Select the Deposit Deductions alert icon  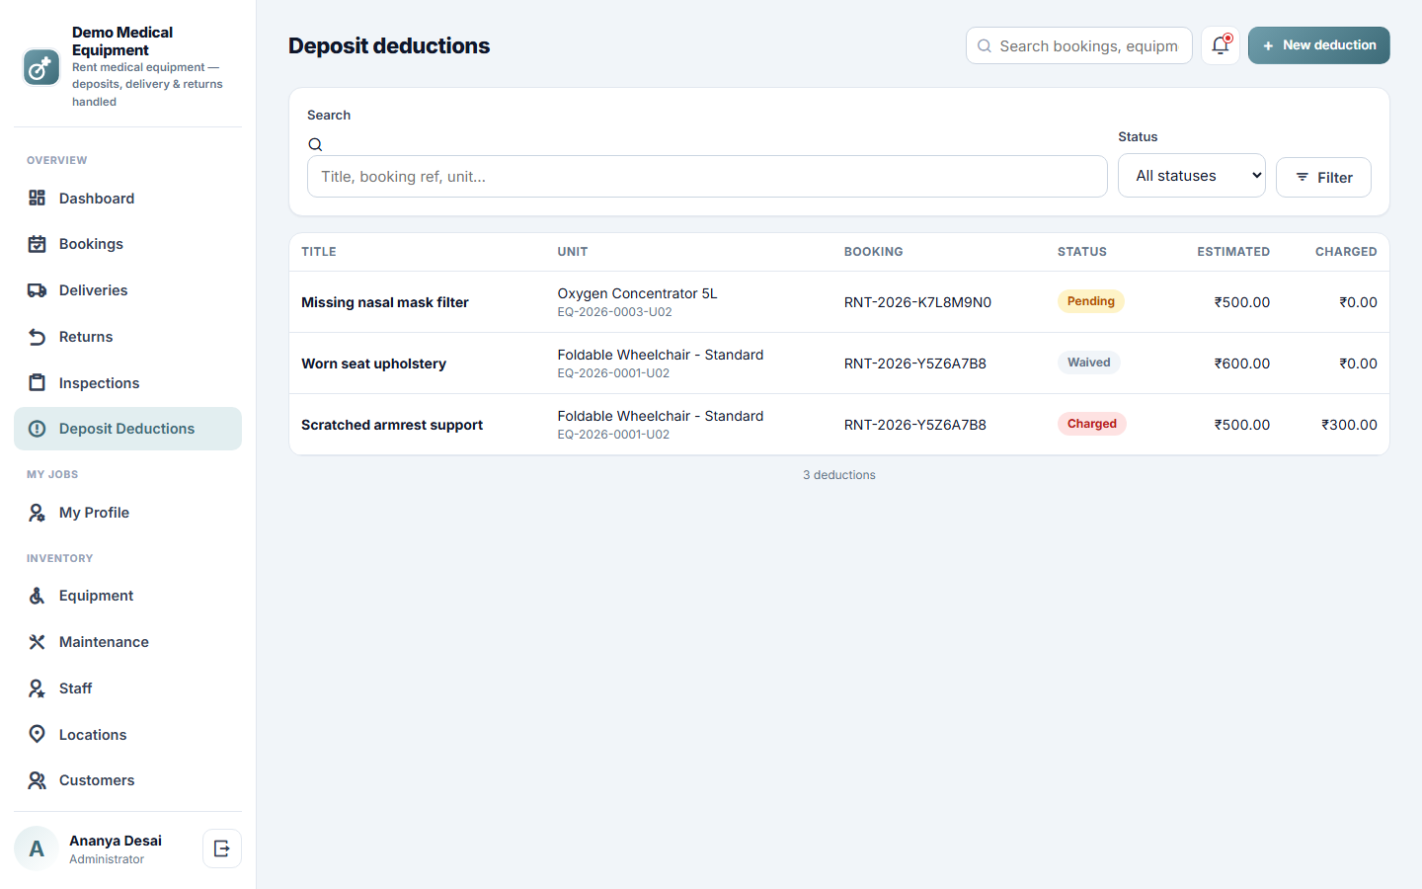tap(37, 429)
